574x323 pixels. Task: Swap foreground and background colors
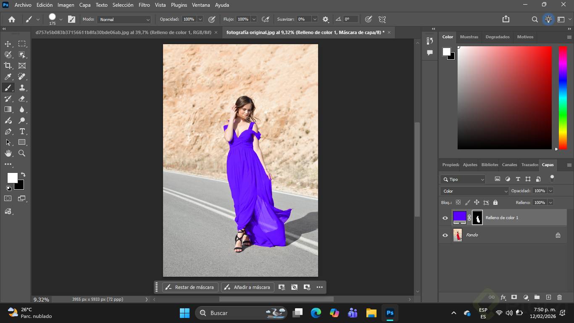coord(23,175)
